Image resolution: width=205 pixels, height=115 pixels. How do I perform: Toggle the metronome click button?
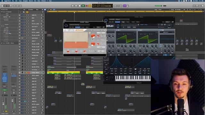(127, 6)
